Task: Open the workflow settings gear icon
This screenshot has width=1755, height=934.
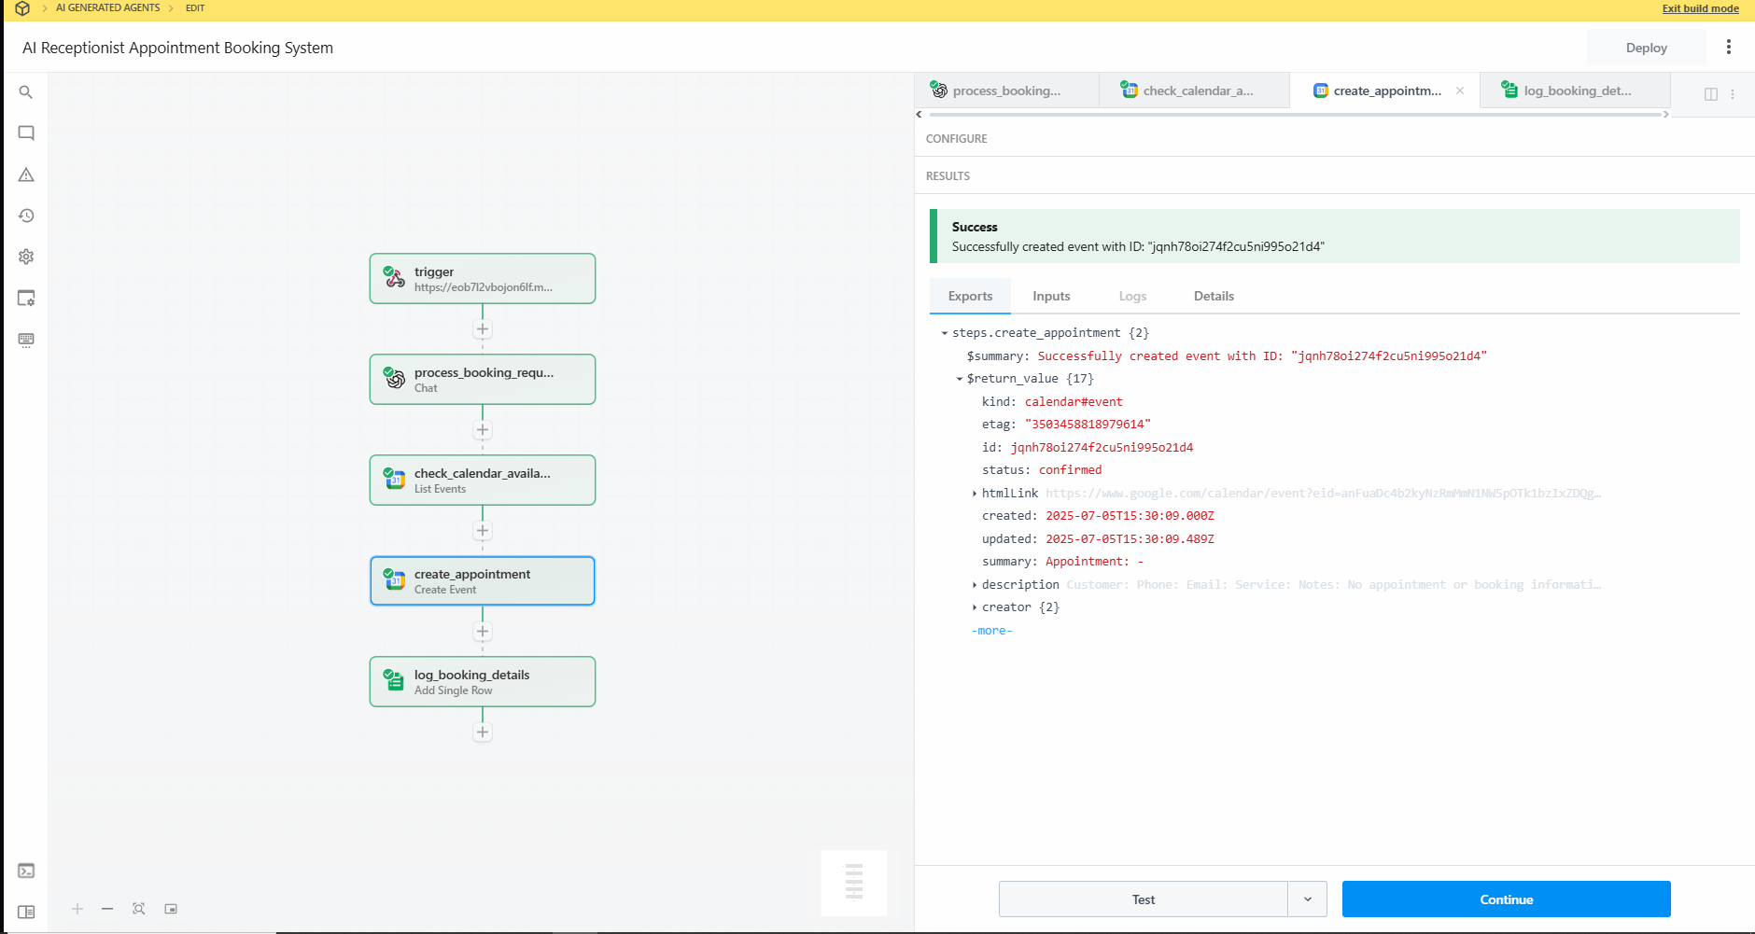Action: pos(26,257)
